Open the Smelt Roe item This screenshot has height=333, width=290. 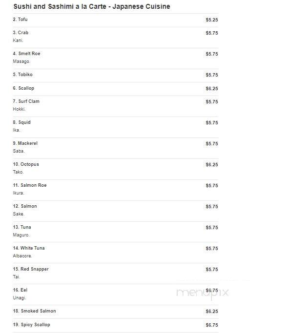116,59
